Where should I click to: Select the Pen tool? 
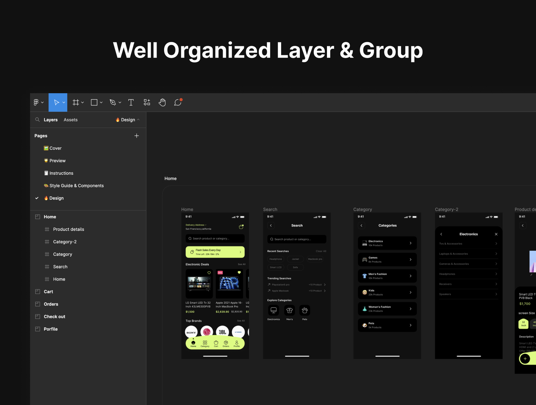tap(113, 103)
